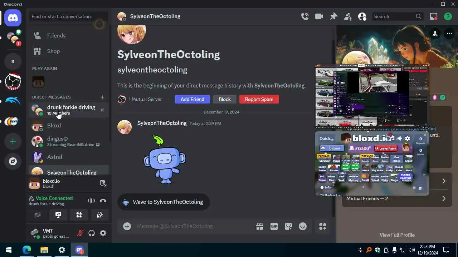The width and height of the screenshot is (458, 257).
Task: Open User Settings gear
Action: pos(103,233)
